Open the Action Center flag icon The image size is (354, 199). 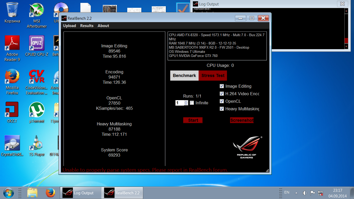[x=313, y=193]
